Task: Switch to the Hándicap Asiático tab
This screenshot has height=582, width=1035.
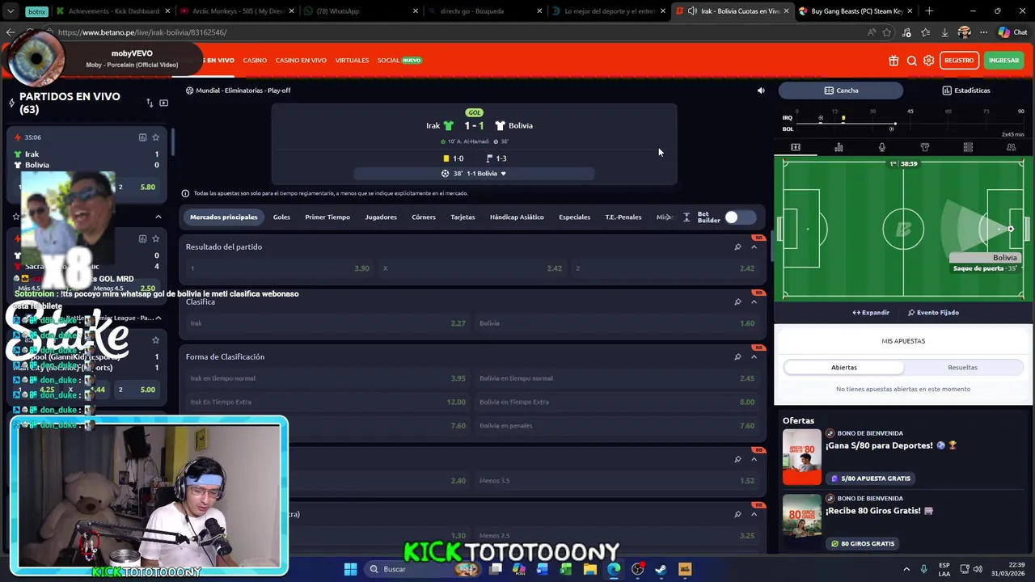Action: click(x=517, y=217)
